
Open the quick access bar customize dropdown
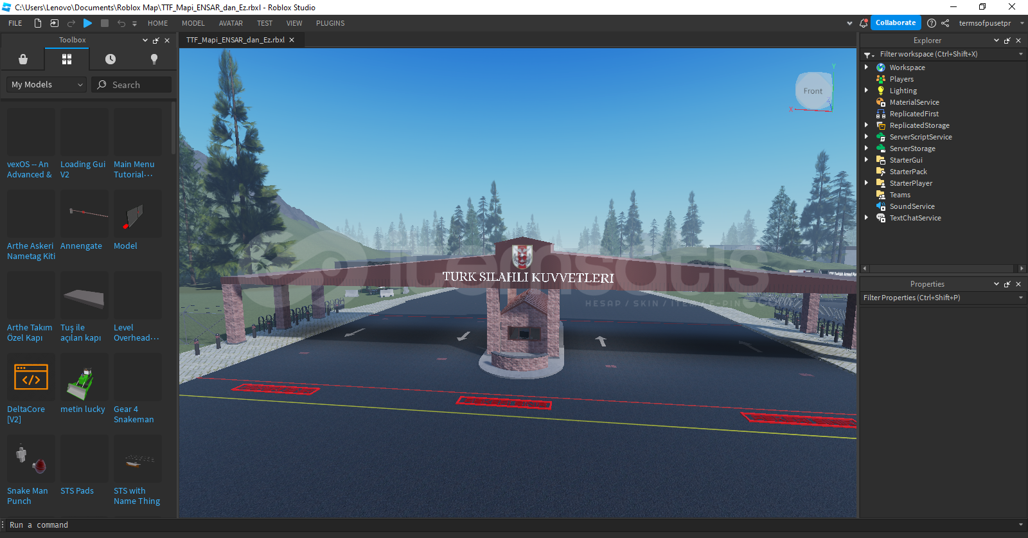pos(134,24)
